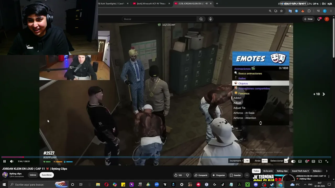This screenshot has height=188, width=335.
Task: Select the Grand Theft Auto V chip
Action: point(300,171)
